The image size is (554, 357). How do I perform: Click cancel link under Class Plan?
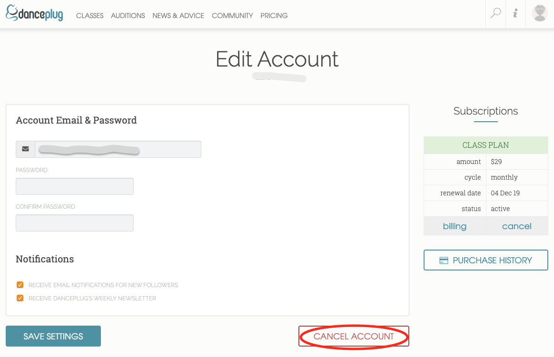(x=516, y=226)
